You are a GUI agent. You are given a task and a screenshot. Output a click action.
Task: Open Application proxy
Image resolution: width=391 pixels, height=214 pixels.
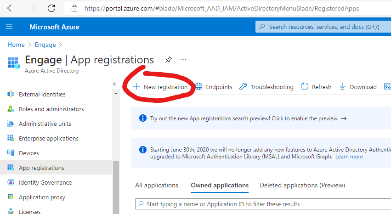pos(42,197)
